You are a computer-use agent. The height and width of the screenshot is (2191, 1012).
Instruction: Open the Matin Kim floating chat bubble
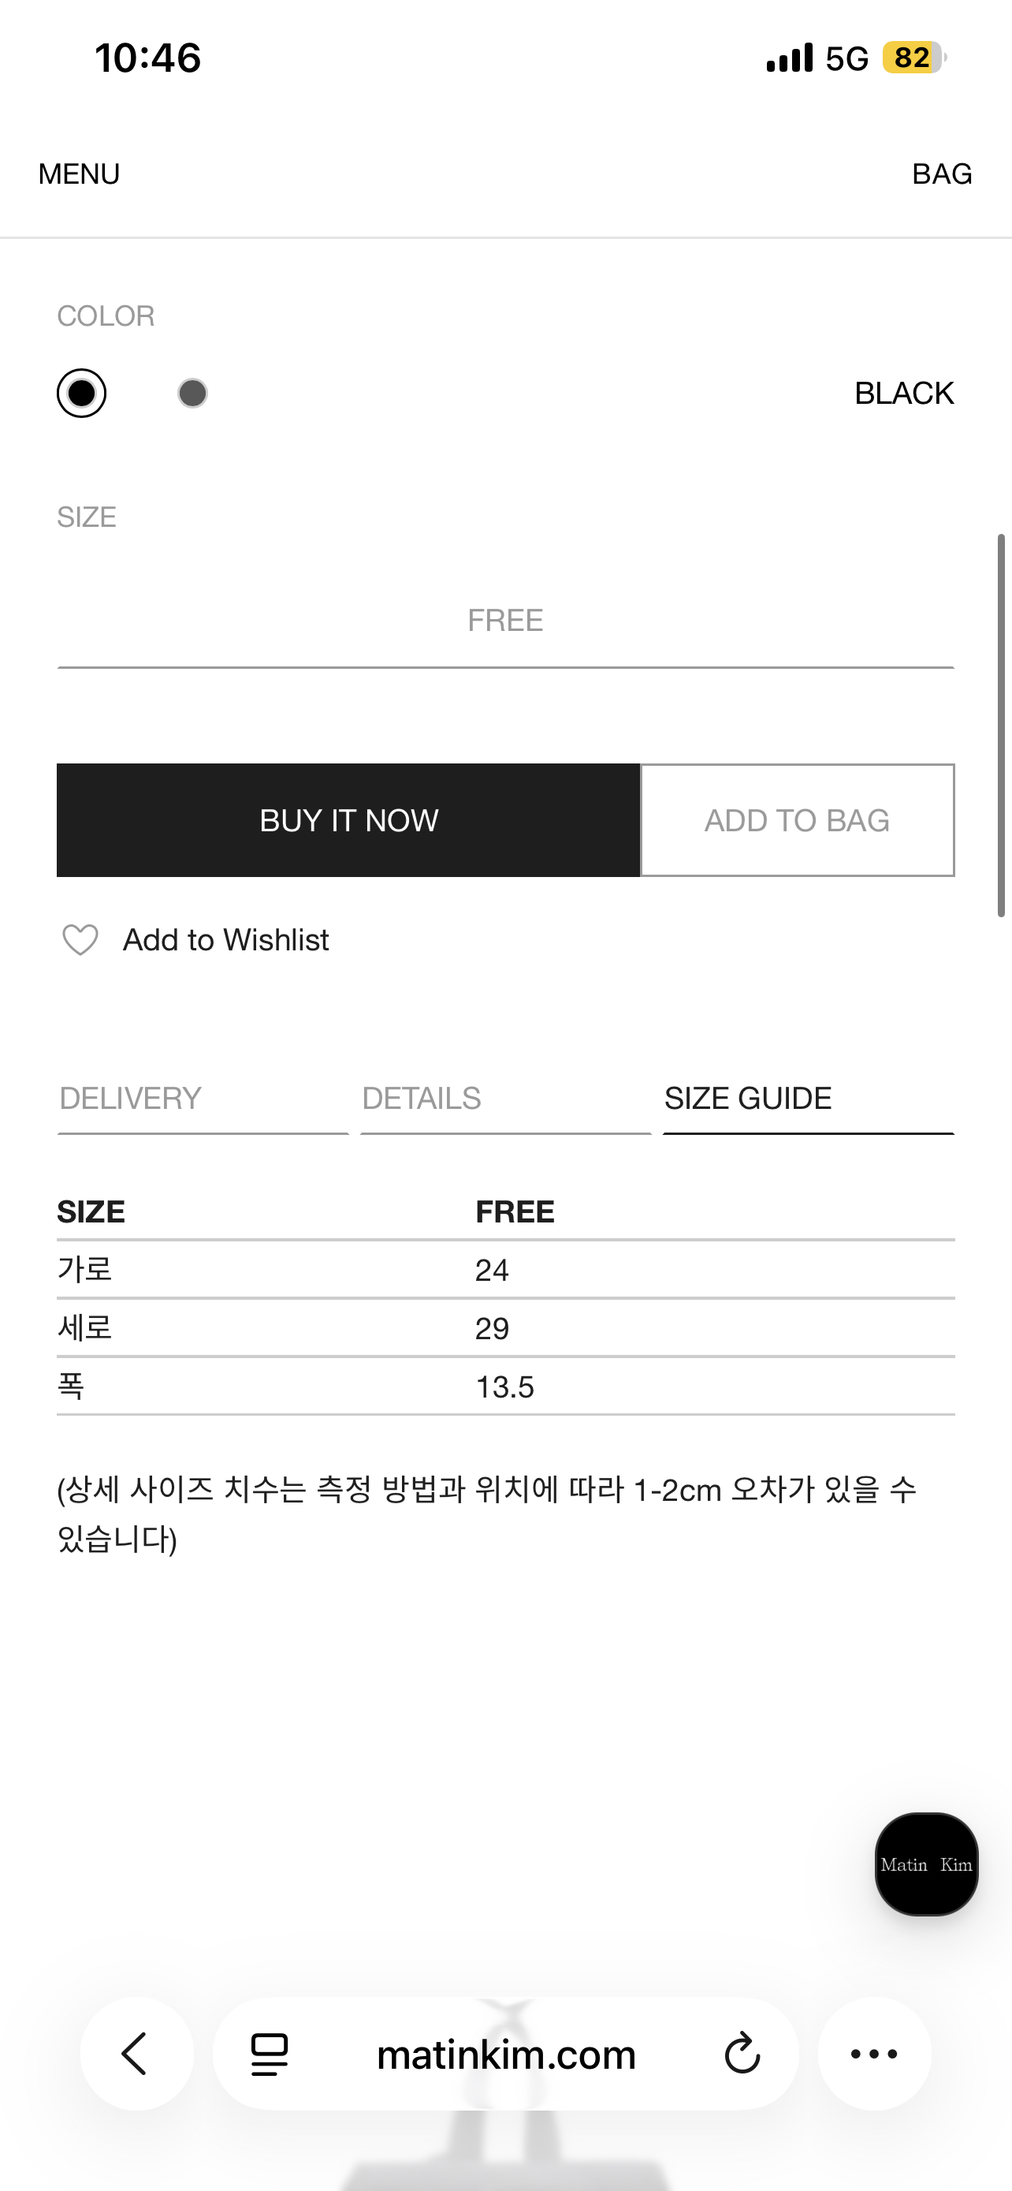(x=925, y=1864)
